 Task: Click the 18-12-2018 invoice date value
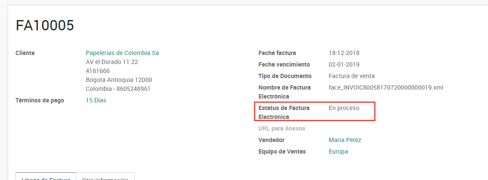tap(344, 53)
